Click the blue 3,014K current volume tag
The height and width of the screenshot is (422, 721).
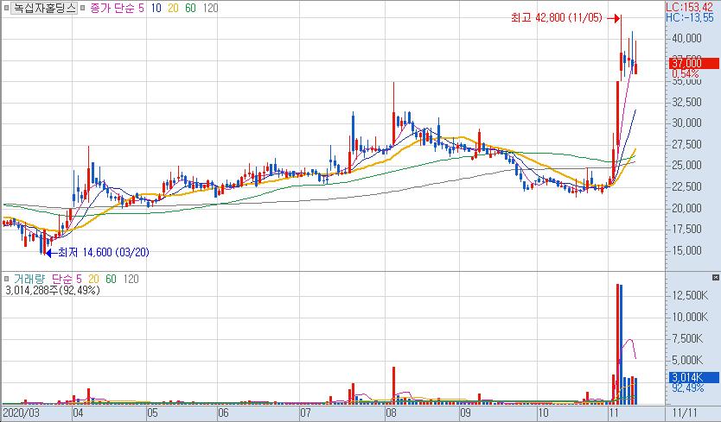pyautogui.click(x=694, y=377)
